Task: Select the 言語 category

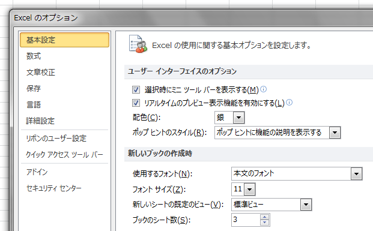Action: point(34,104)
